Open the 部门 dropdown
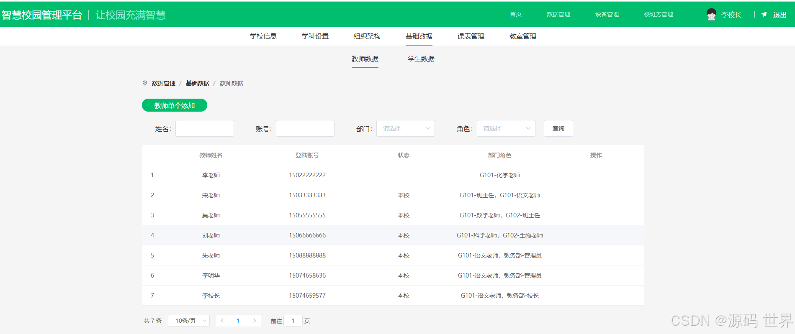 (406, 128)
